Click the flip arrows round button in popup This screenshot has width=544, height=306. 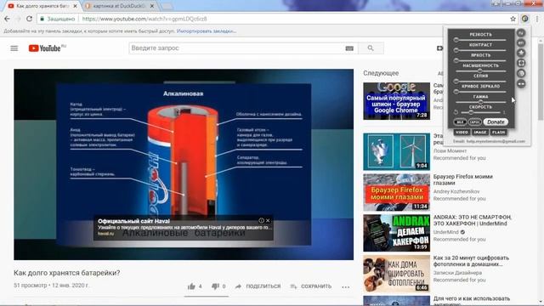[521, 84]
